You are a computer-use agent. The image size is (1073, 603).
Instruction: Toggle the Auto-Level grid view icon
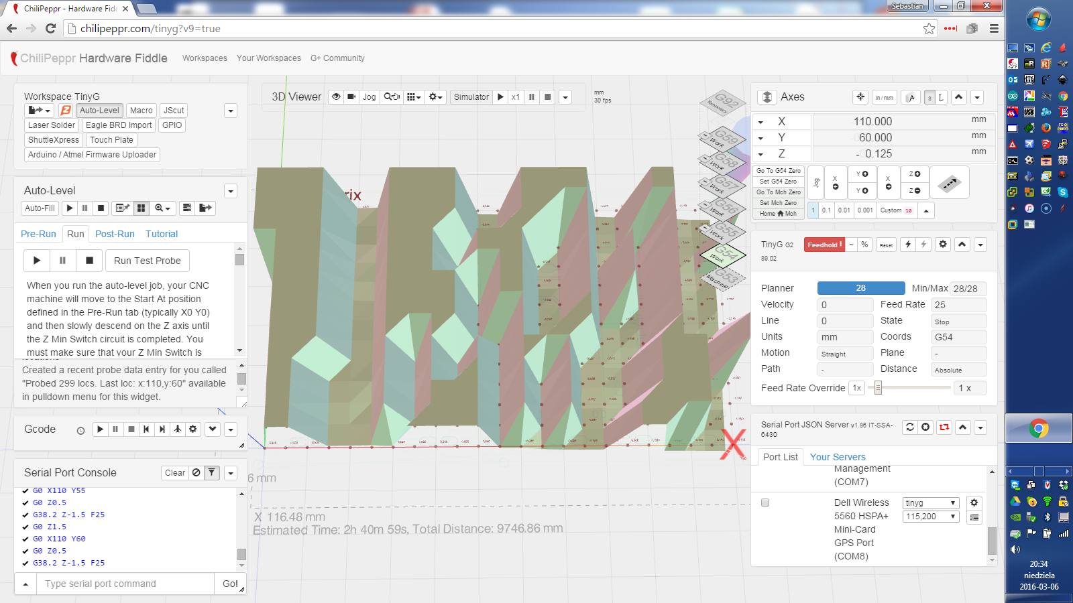pyautogui.click(x=141, y=208)
